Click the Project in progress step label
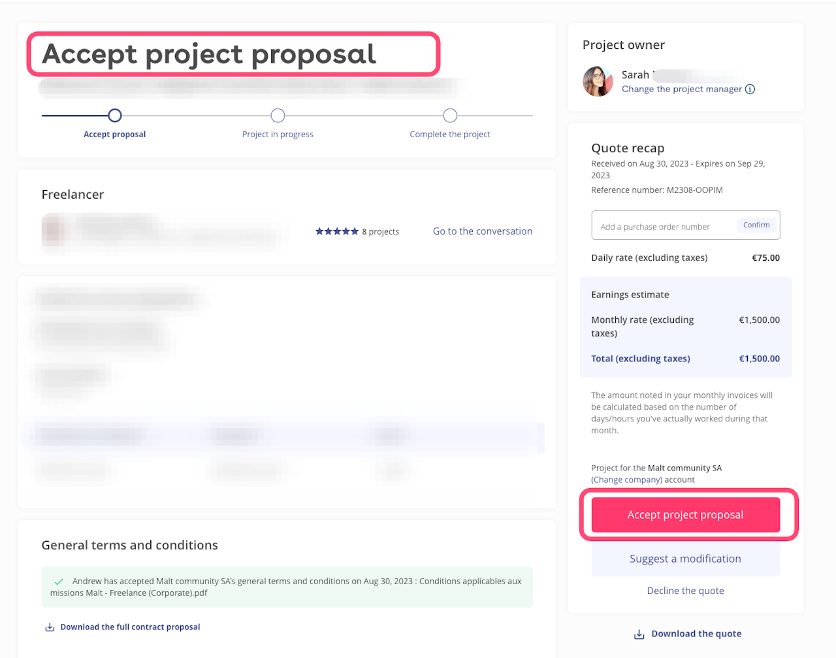The width and height of the screenshot is (836, 658). pyautogui.click(x=278, y=135)
